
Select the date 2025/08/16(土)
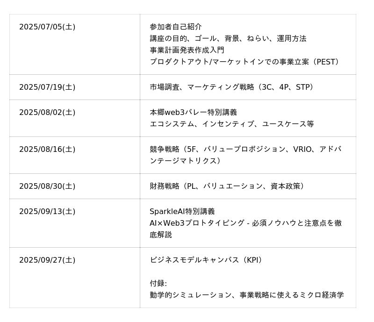click(x=47, y=150)
